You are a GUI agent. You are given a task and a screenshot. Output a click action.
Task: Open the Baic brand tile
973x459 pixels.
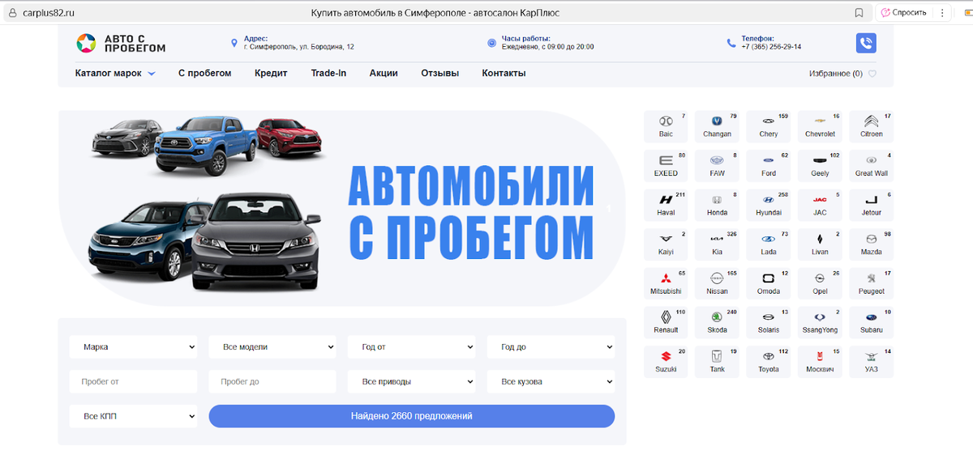pos(666,126)
